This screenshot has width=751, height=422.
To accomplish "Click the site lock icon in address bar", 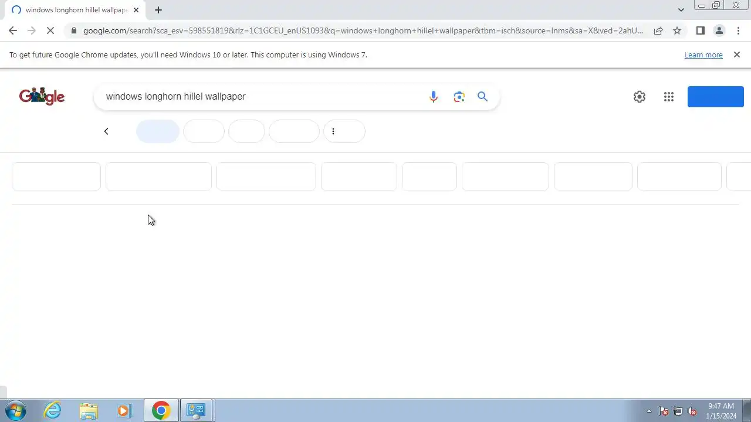I will tap(73, 30).
